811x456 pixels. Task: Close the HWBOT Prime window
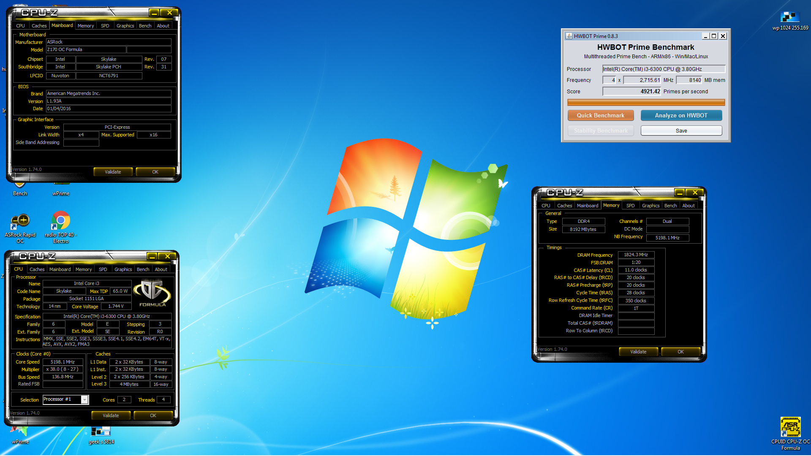pos(723,36)
